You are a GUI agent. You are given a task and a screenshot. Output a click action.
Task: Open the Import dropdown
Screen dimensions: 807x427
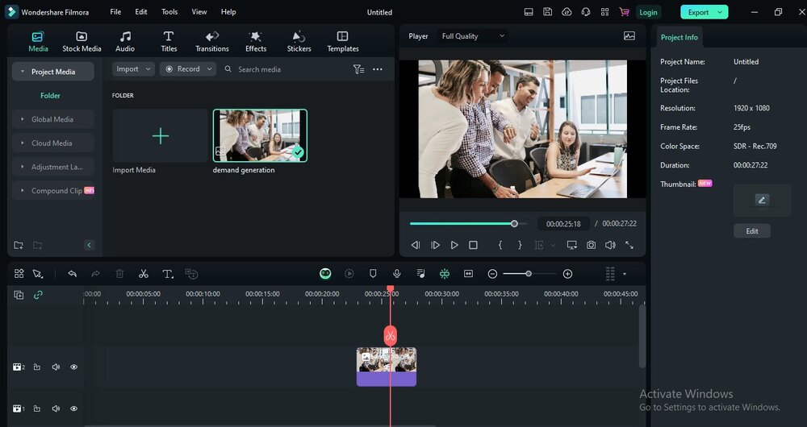click(133, 68)
